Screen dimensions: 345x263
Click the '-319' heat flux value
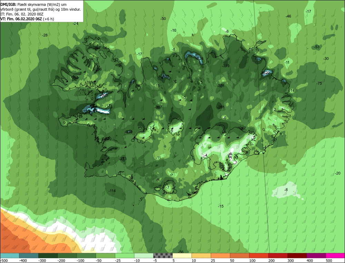click(x=226, y=66)
